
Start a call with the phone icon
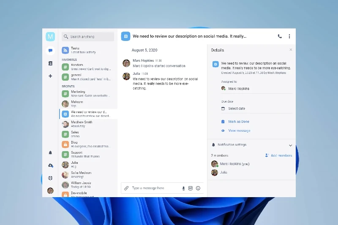pos(280,36)
